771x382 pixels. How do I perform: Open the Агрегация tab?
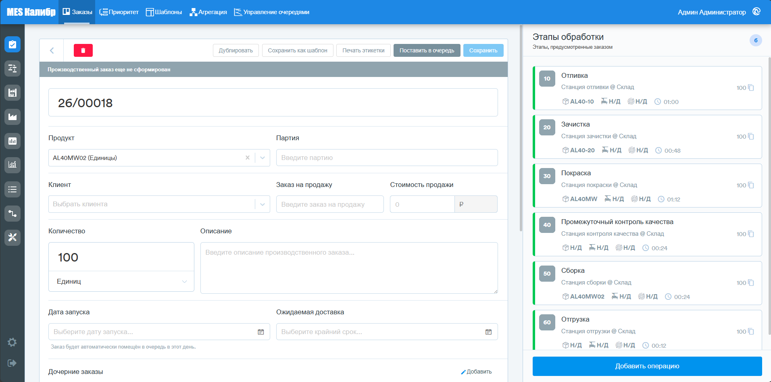pos(208,12)
